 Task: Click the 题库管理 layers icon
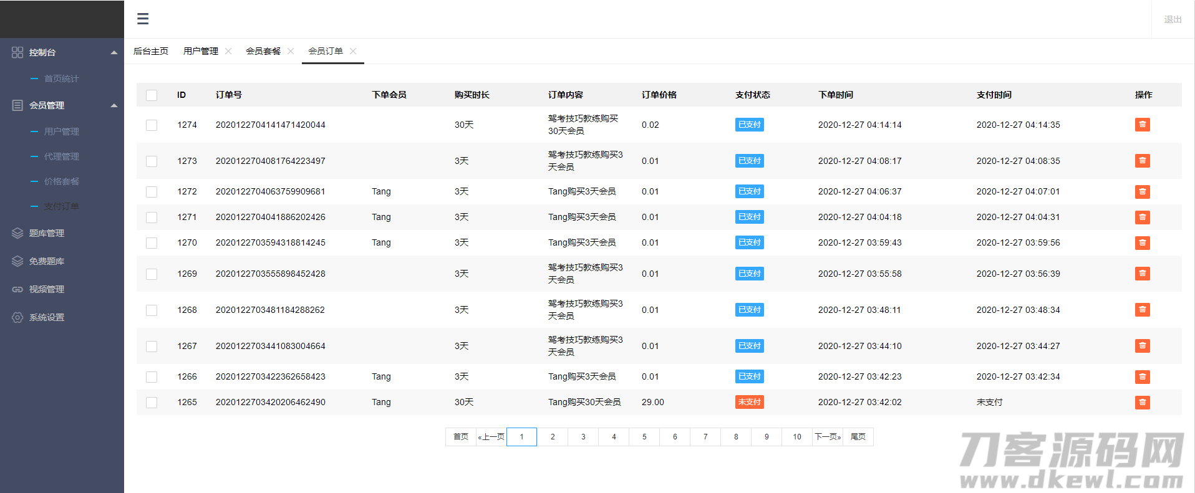[x=17, y=233]
